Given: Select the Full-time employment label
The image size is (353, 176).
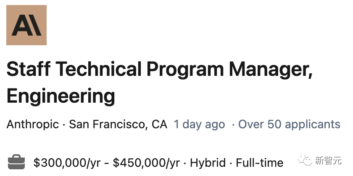Looking at the screenshot, I should 260,163.
